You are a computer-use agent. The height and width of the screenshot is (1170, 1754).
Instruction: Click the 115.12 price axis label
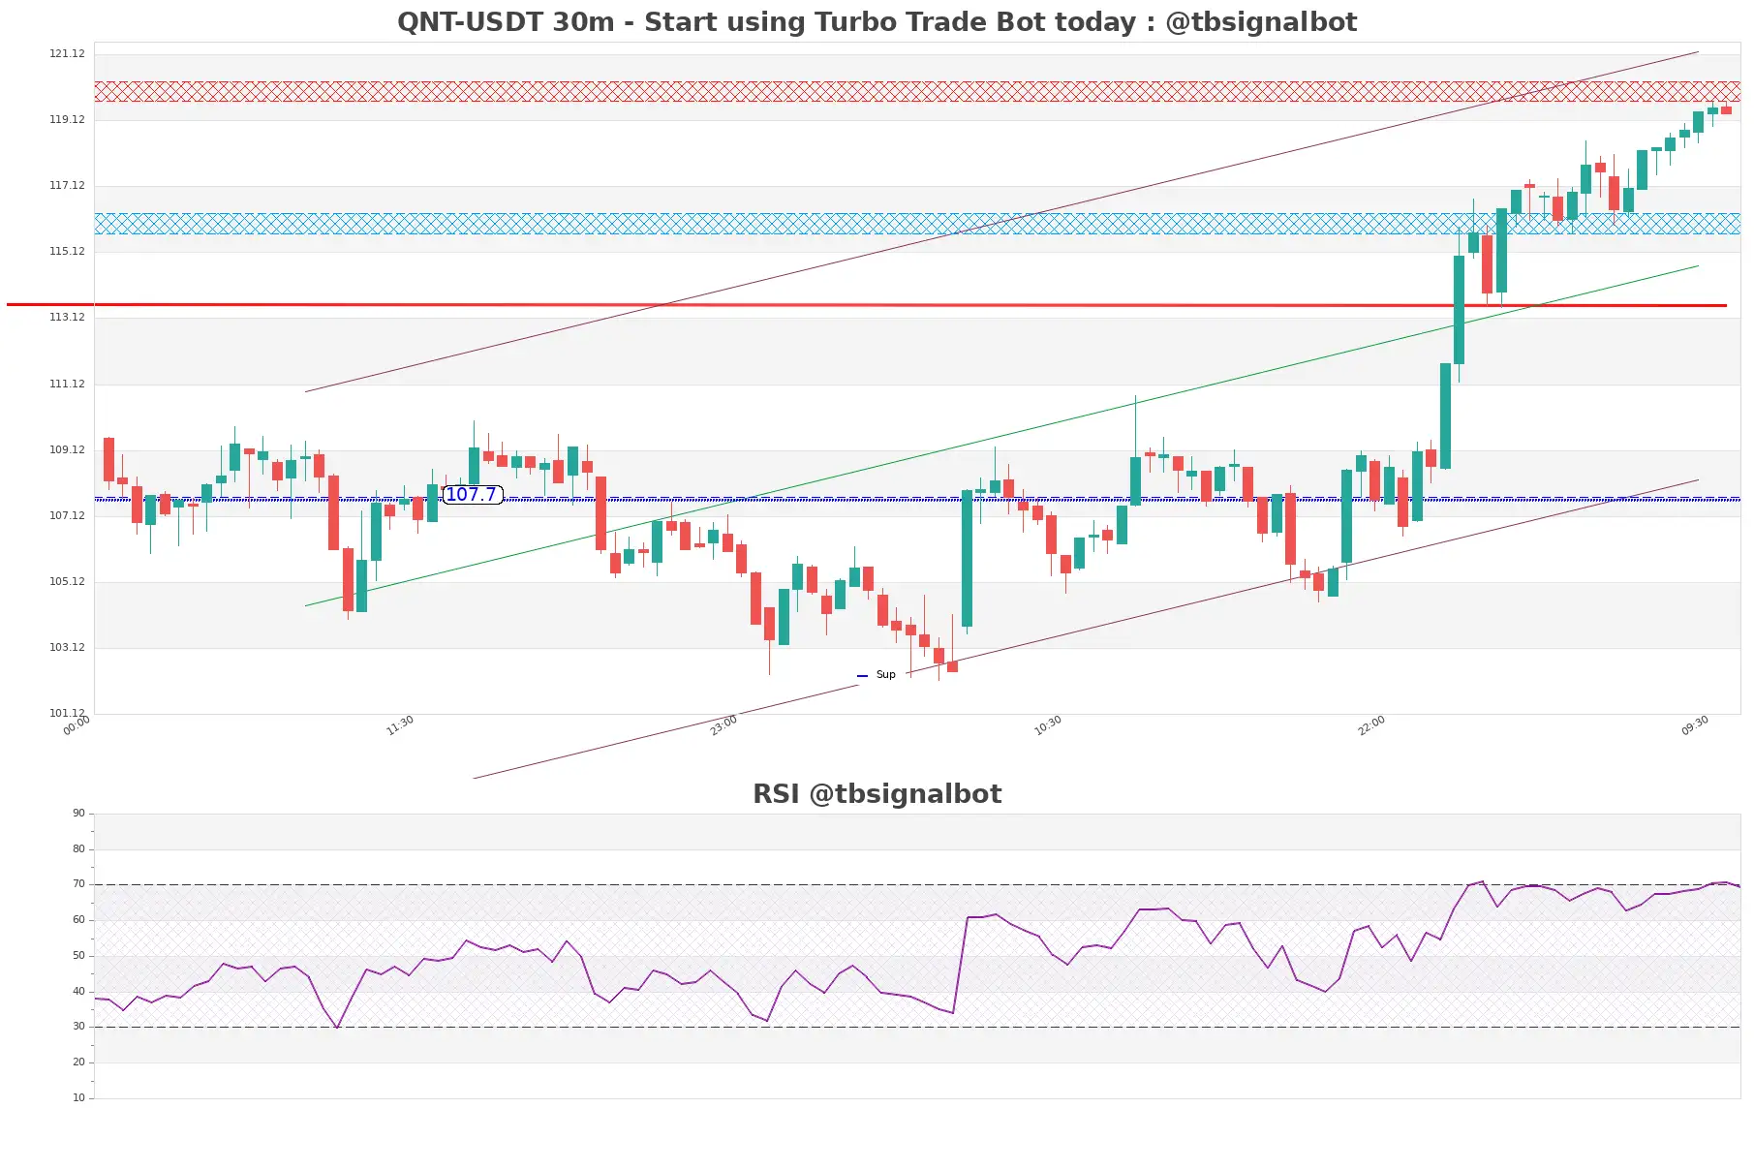pos(67,252)
